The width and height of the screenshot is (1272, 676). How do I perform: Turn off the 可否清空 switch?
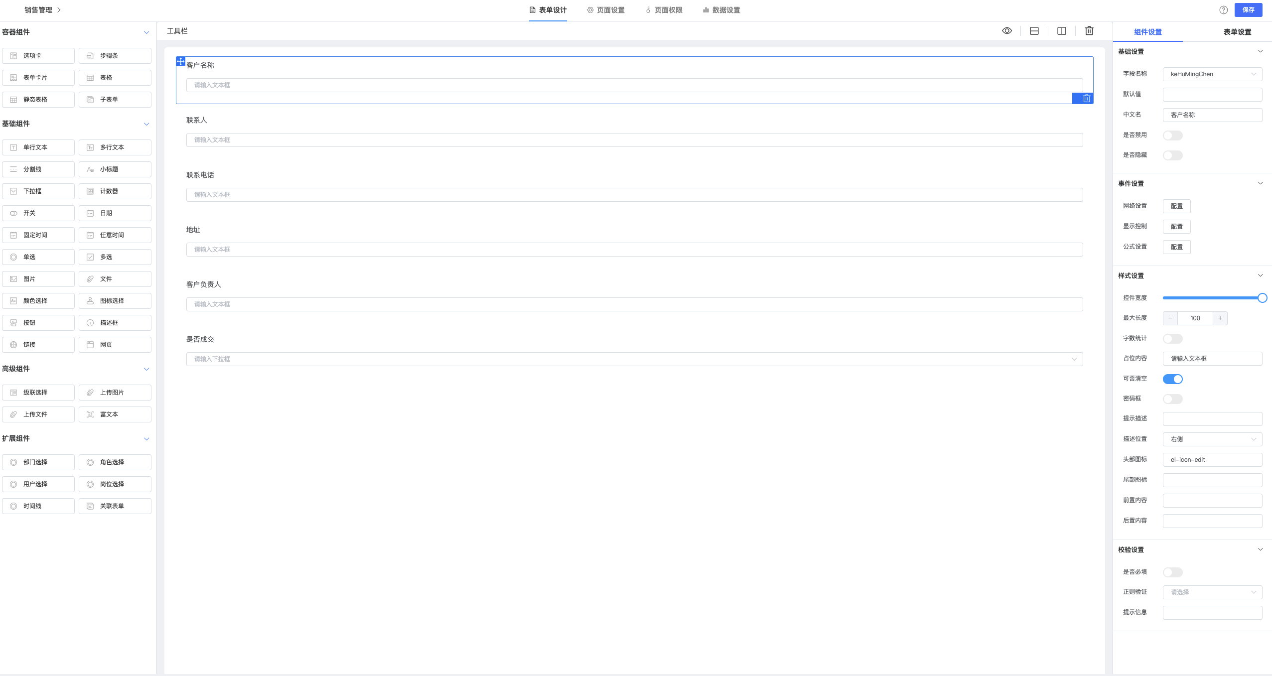coord(1172,379)
